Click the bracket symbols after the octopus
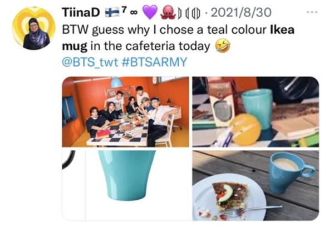 tap(189, 13)
